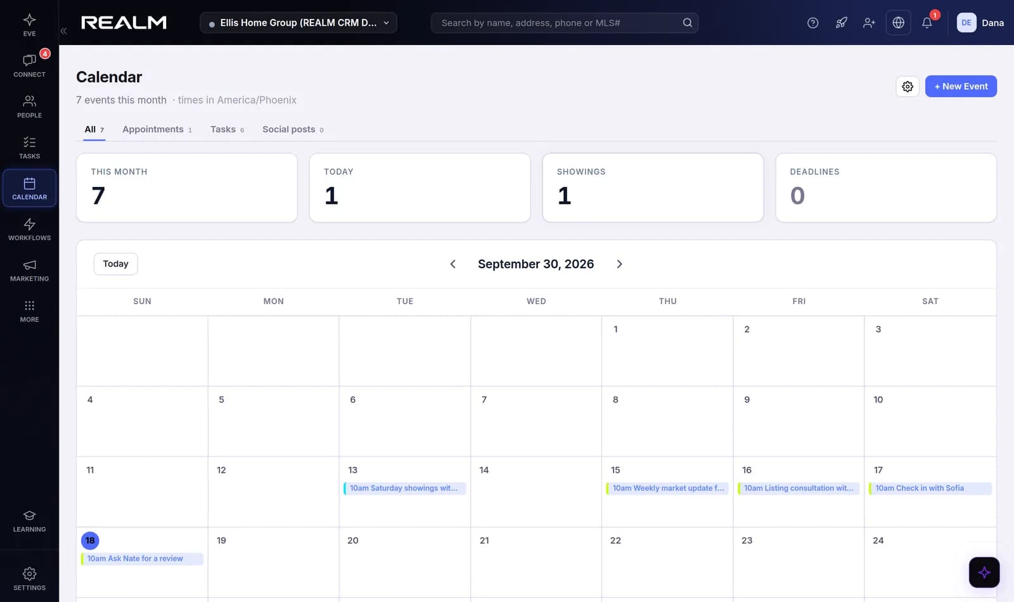Open help question mark icon
Viewport: 1014px width, 602px height.
(x=812, y=23)
